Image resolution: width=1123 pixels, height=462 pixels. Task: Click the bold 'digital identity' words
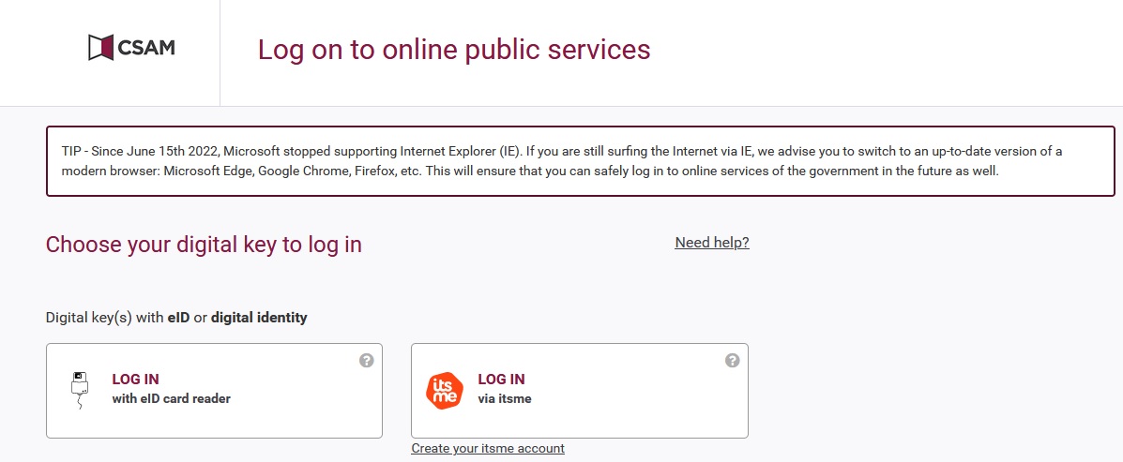pos(259,318)
